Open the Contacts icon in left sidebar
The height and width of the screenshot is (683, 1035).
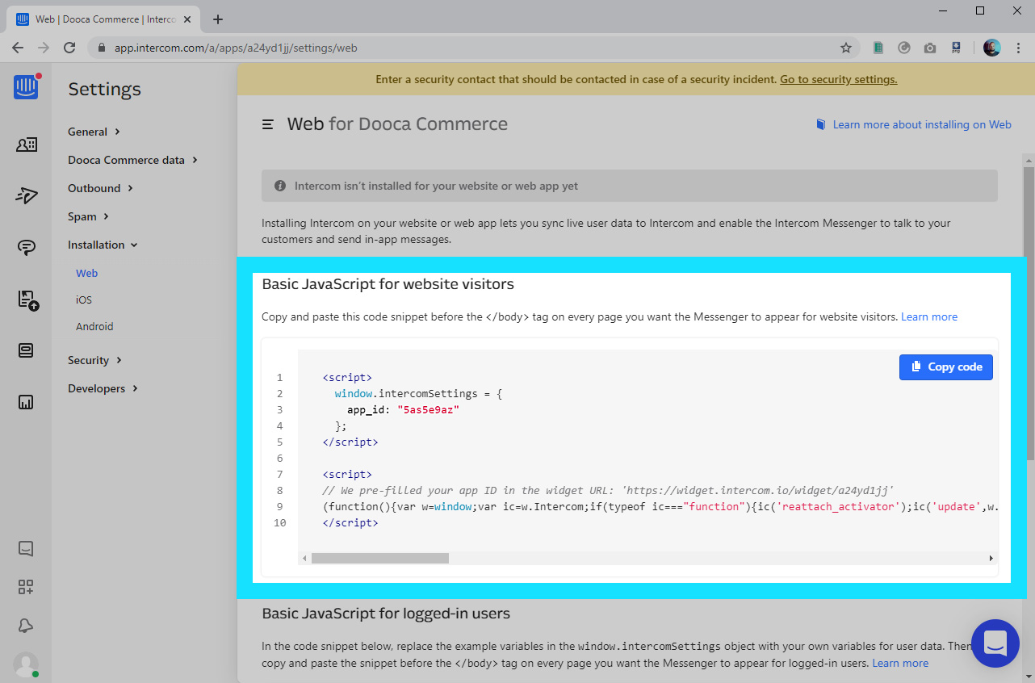tap(26, 145)
